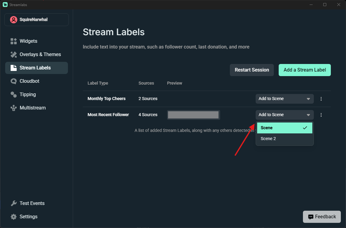This screenshot has width=346, height=228.
Task: Click the checkmark next to Scene
Action: pyautogui.click(x=305, y=128)
